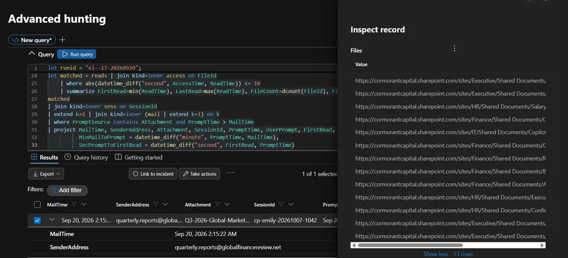
Task: Click the Attachment column header label
Action: coord(198,205)
